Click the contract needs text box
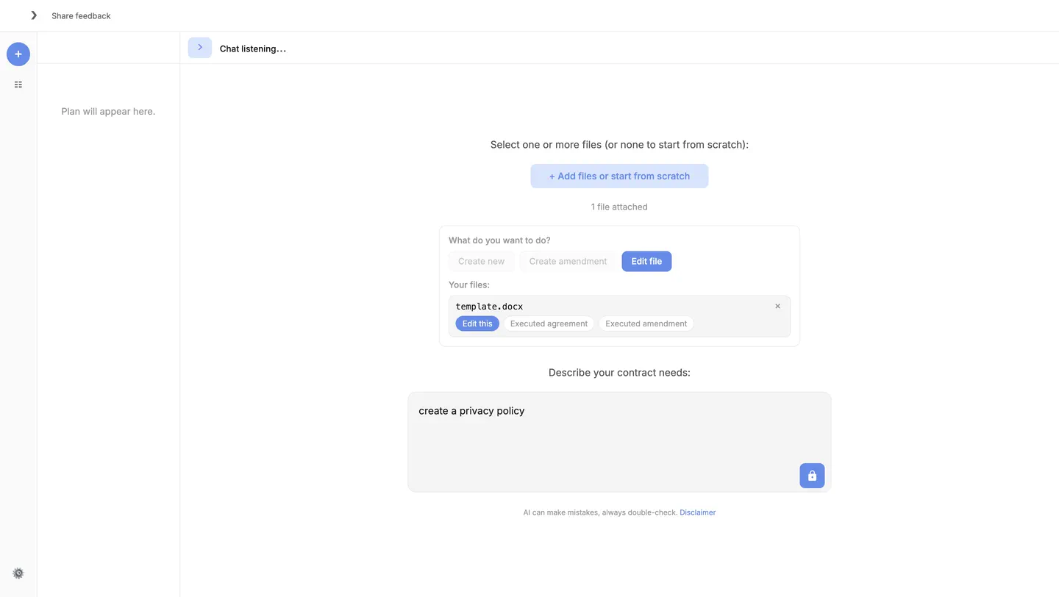The width and height of the screenshot is (1059, 597). click(619, 442)
